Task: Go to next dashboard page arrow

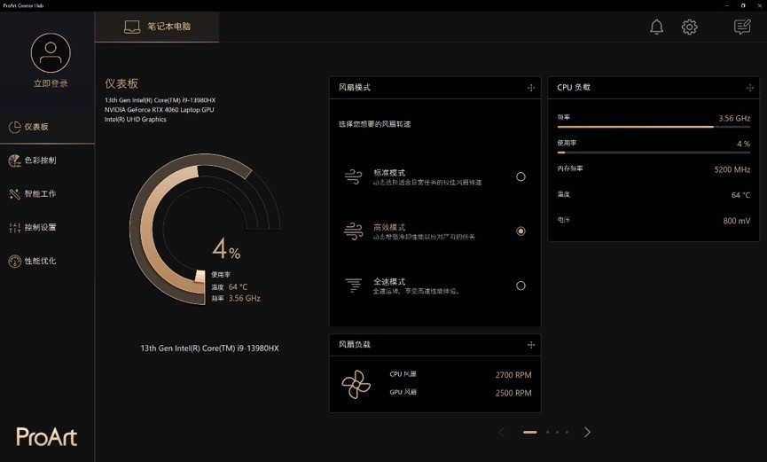Action: pos(587,432)
